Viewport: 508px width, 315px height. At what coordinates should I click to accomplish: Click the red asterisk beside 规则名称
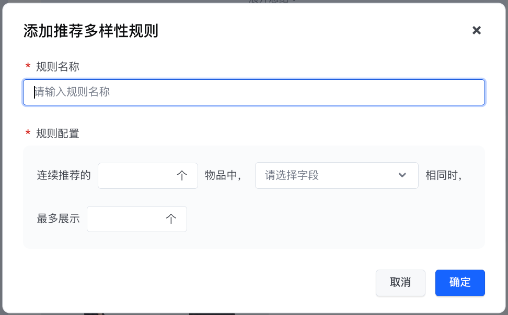(x=28, y=67)
